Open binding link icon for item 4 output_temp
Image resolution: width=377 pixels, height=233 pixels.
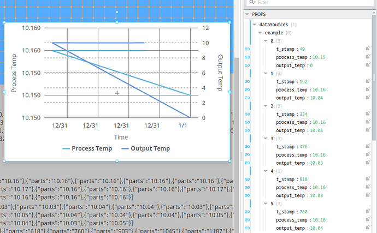click(247, 195)
